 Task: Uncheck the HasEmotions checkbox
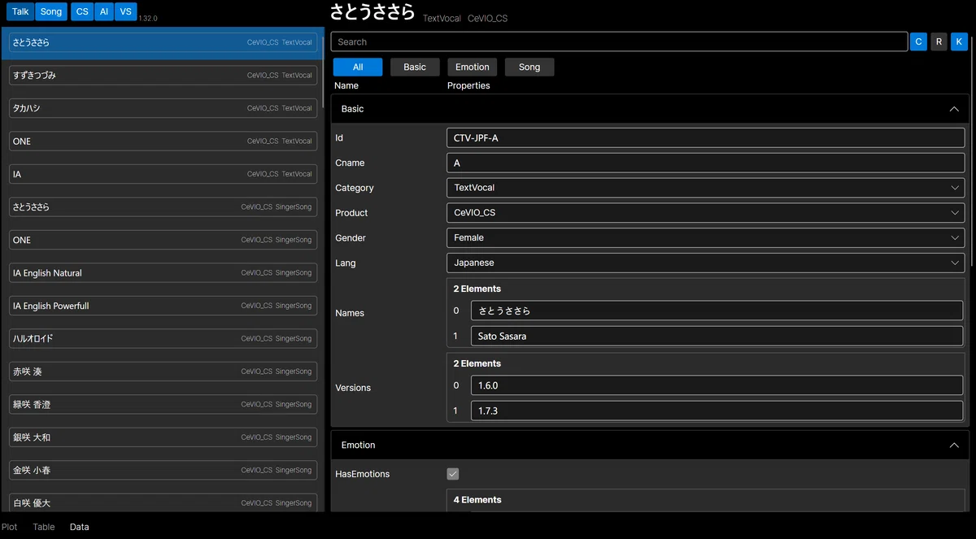click(453, 474)
